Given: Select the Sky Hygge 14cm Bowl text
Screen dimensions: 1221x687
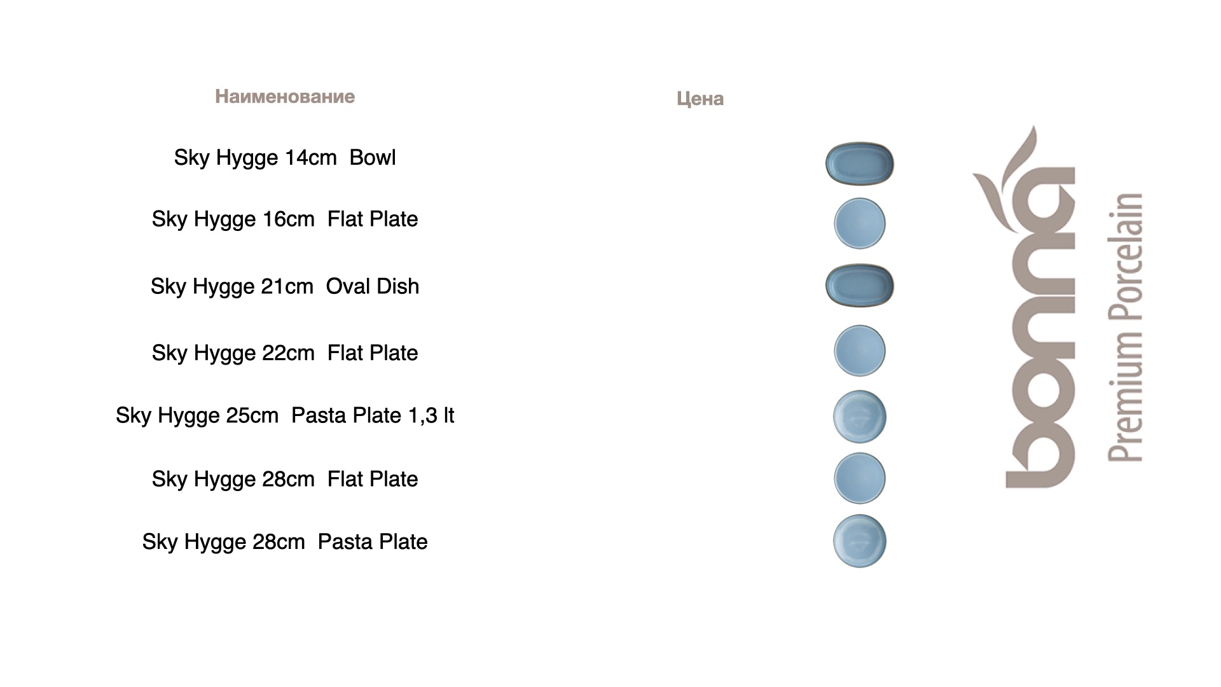Looking at the screenshot, I should point(285,158).
